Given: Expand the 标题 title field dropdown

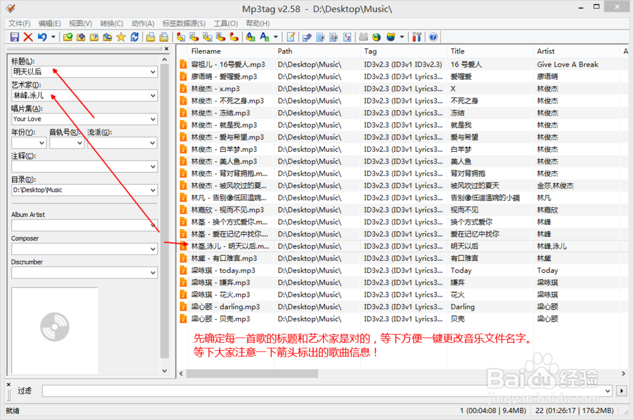Looking at the screenshot, I should (153, 72).
